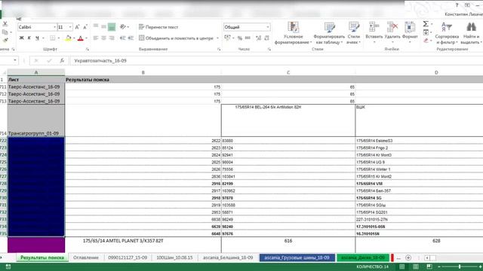Switch to Normal view in status bar
Image resolution: width=483 pixels, height=271 pixels.
pos(402,266)
